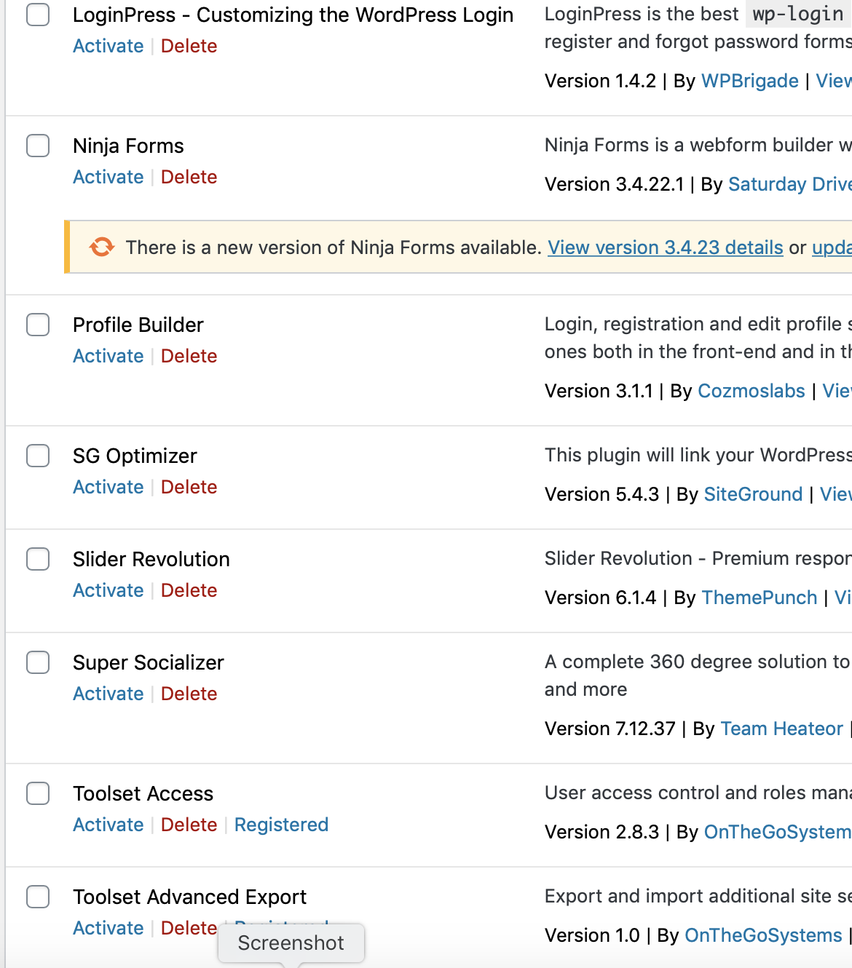Delete Super Socializer plugin
This screenshot has width=852, height=968.
coord(189,694)
